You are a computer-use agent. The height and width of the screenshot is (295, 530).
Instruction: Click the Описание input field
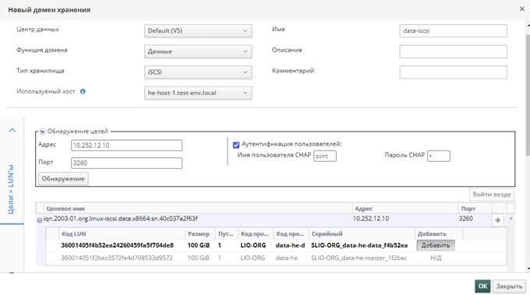tap(453, 51)
